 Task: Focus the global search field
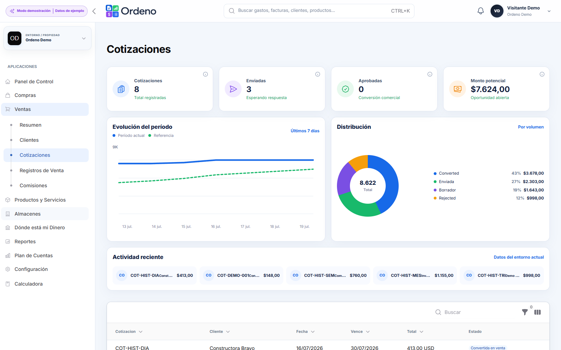click(319, 11)
